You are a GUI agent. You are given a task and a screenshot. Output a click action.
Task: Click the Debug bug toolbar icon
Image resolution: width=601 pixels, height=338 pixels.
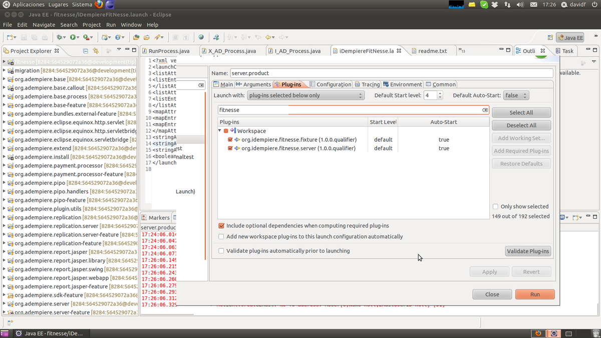tap(60, 37)
